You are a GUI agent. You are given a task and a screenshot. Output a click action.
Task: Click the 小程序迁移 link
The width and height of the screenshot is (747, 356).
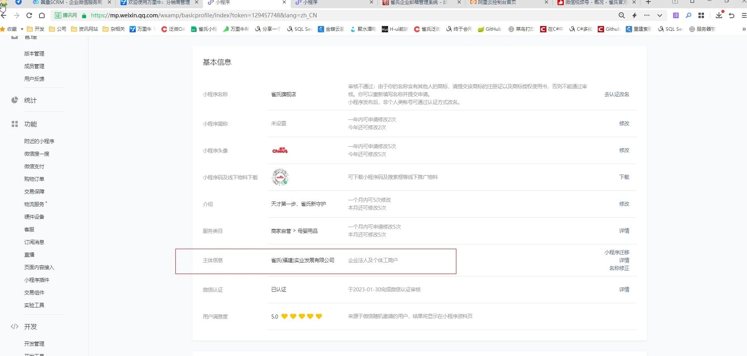[x=617, y=252]
